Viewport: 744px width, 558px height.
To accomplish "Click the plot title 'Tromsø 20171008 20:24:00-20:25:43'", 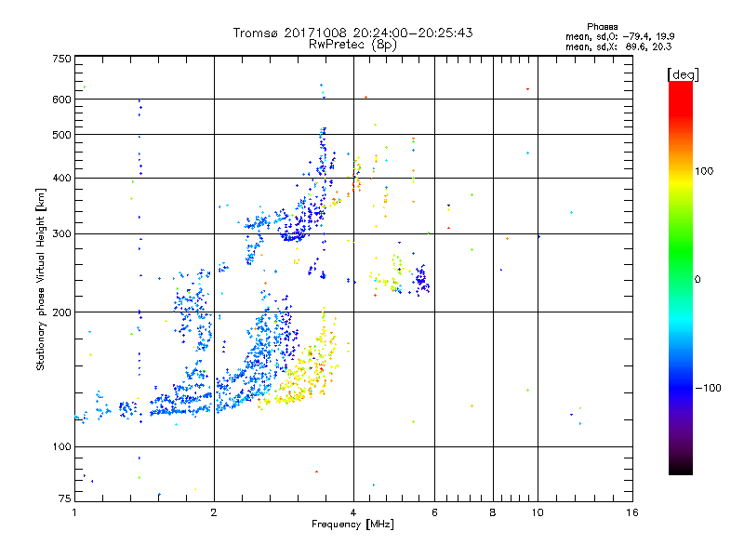I will tap(352, 33).
